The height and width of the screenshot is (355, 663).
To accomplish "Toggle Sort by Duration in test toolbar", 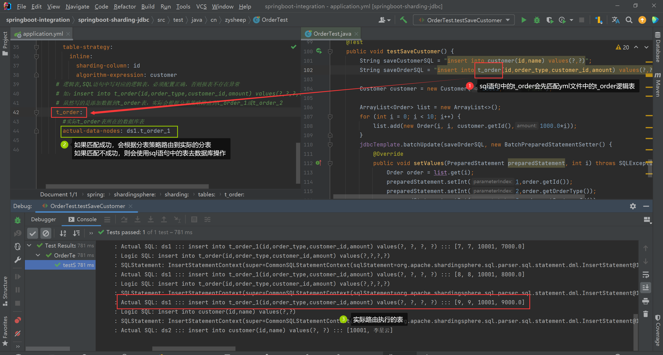I will coord(76,233).
